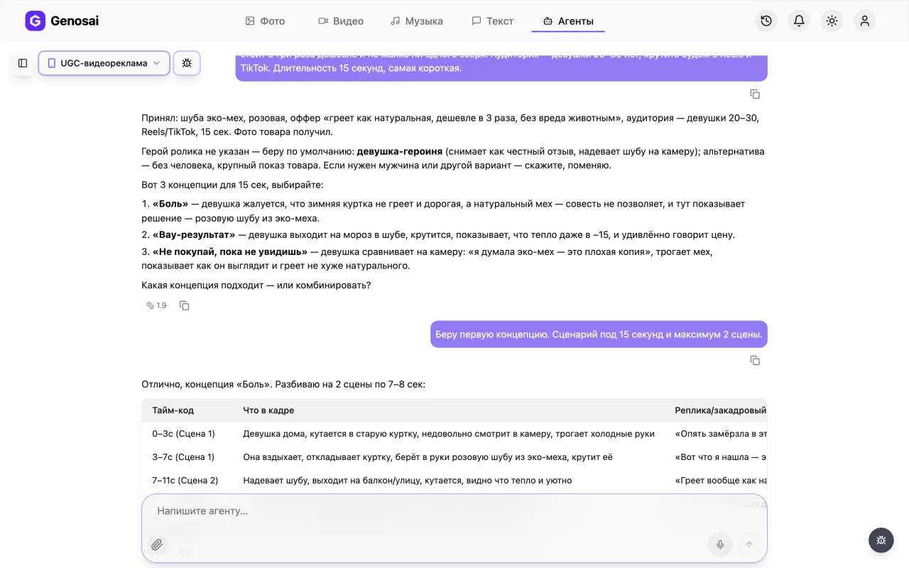Copy the message 'Беру первую концепцию'
This screenshot has width=909, height=568.
tap(755, 360)
